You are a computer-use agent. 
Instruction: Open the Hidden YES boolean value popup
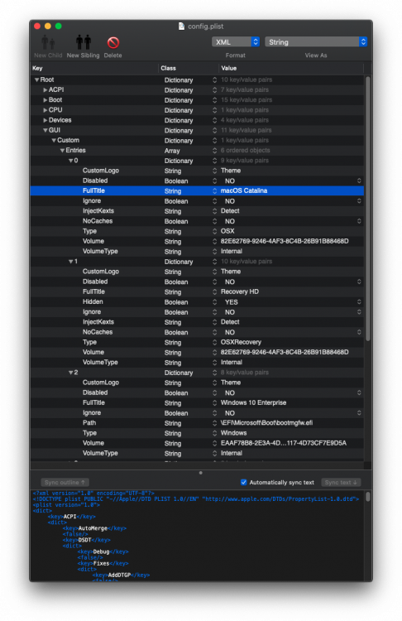pos(359,301)
